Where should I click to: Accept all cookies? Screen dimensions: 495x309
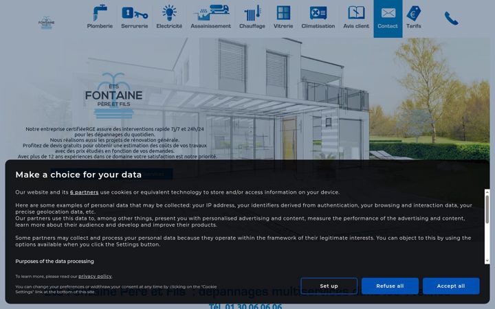coord(451,286)
